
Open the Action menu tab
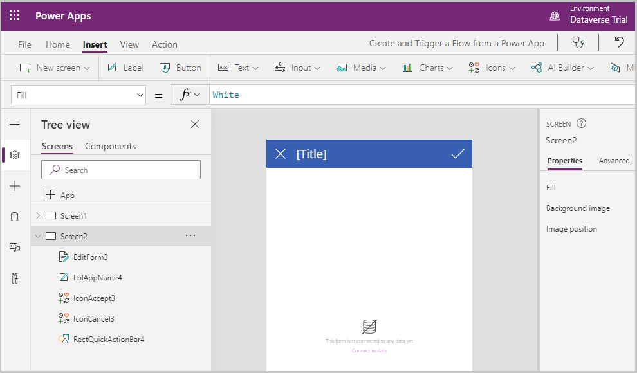pyautogui.click(x=165, y=44)
